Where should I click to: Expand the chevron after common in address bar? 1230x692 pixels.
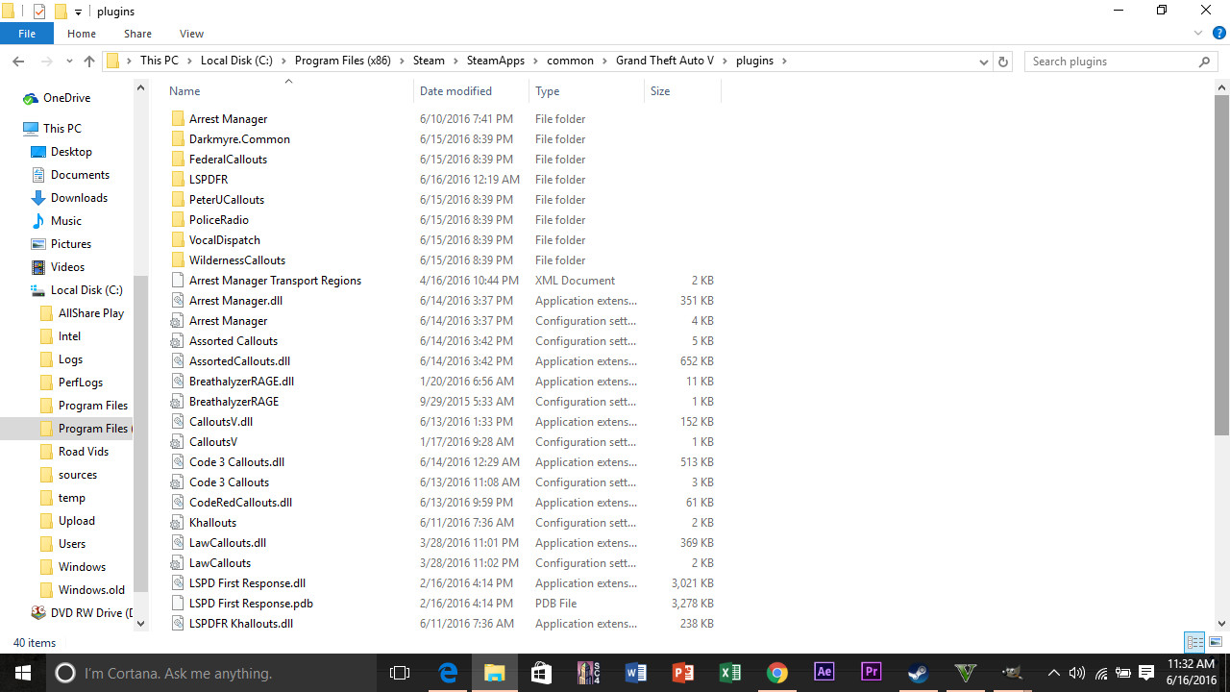click(x=604, y=61)
